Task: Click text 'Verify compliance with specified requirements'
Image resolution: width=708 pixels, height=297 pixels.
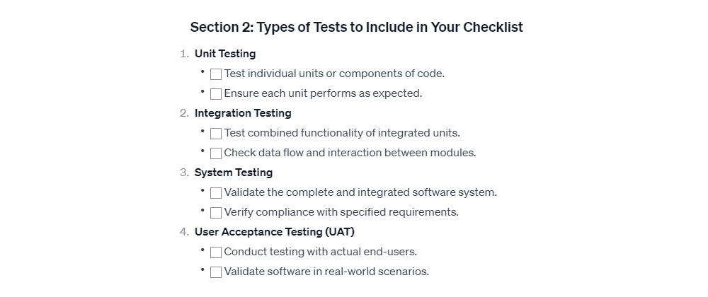Action: pyautogui.click(x=341, y=212)
